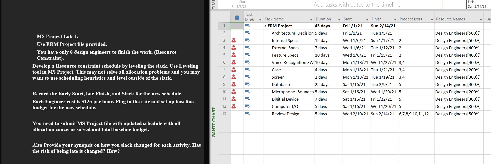Click overallocation icon on Feature Specs row
Viewport: 491px width, 164px height.
pyautogui.click(x=234, y=55)
